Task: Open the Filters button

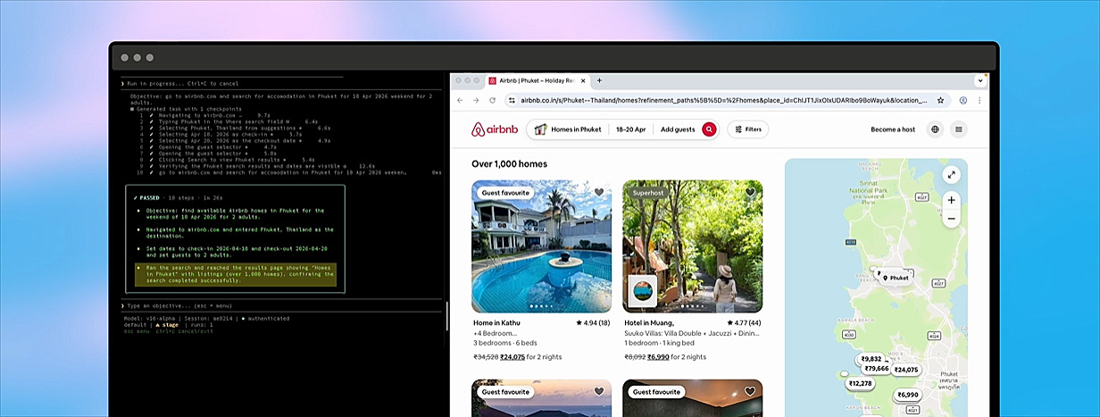Action: [x=748, y=129]
